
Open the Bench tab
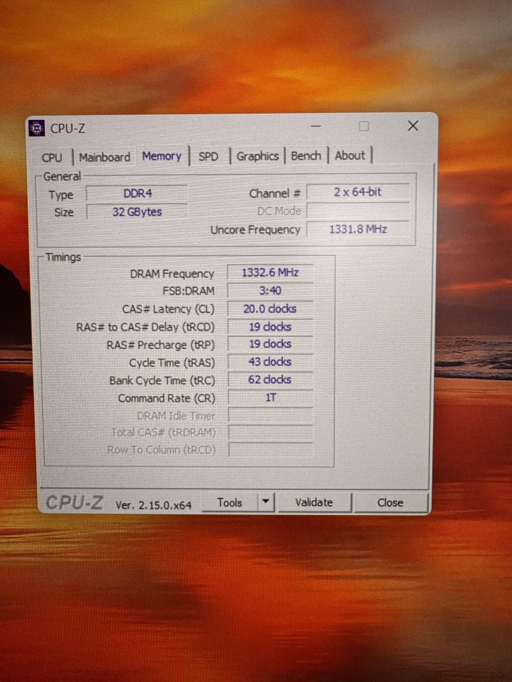[306, 156]
